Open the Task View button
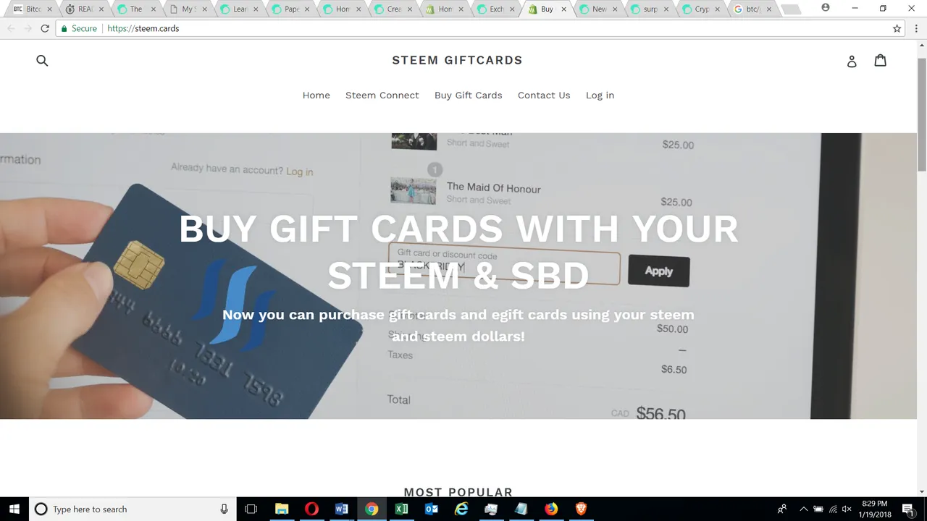 click(x=251, y=509)
